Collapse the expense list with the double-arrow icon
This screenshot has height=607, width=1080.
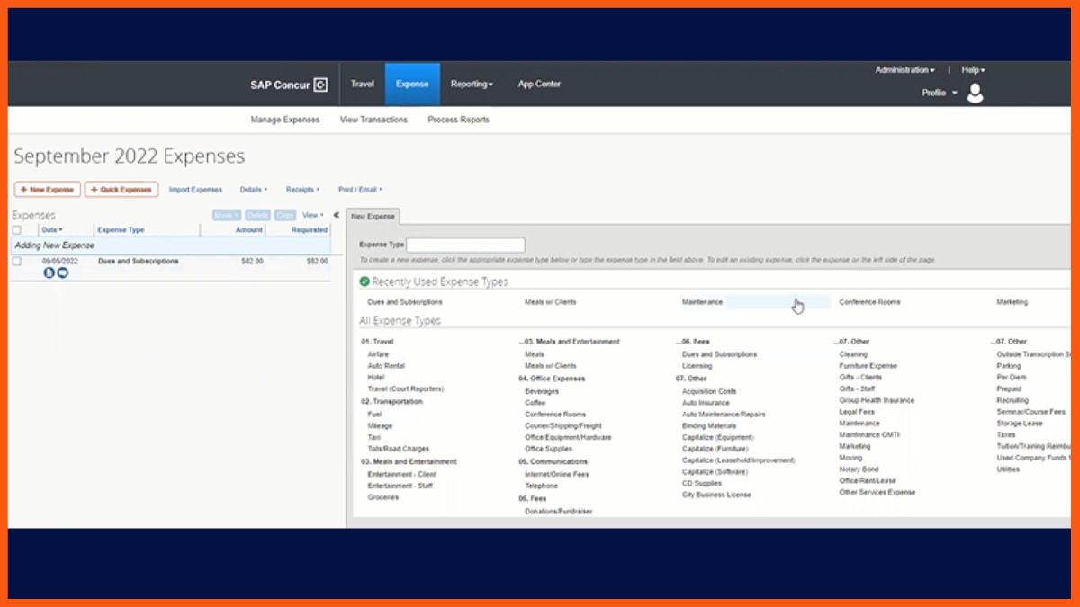pyautogui.click(x=337, y=215)
